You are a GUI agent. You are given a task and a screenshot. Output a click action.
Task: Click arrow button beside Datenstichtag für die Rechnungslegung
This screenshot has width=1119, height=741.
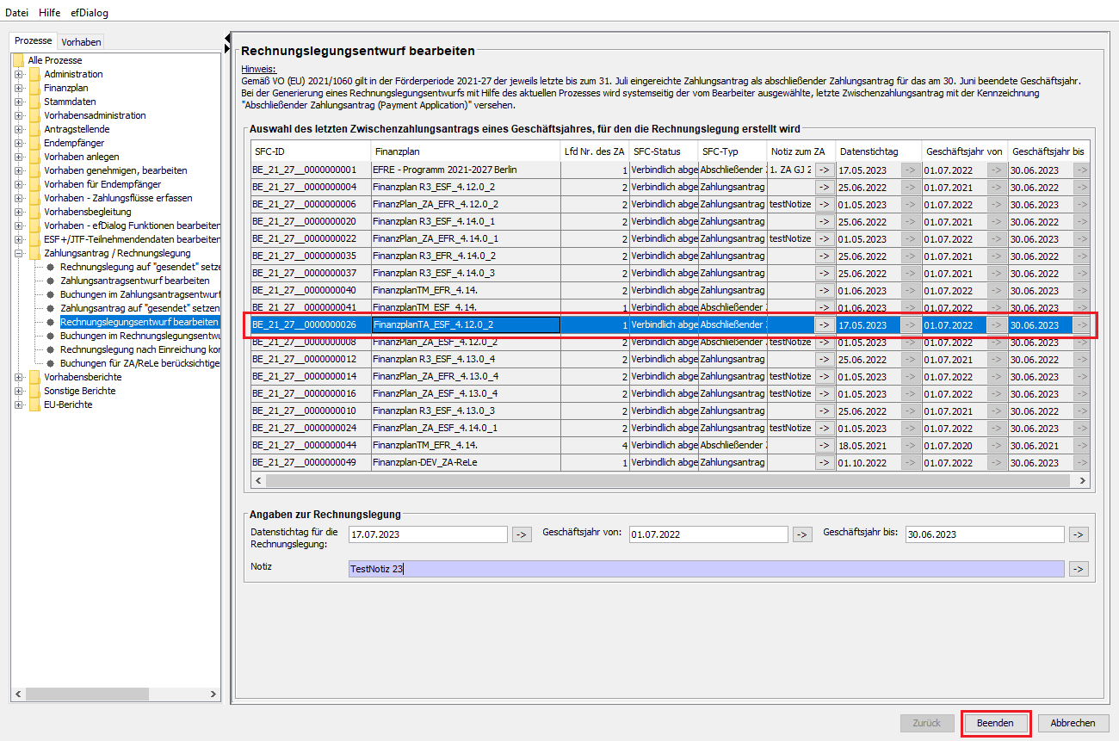522,534
